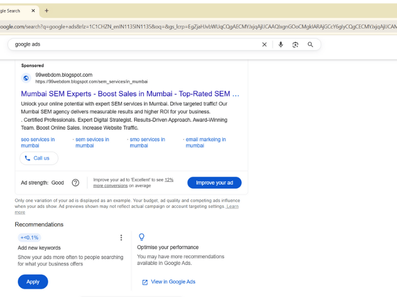The width and height of the screenshot is (397, 297).
Task: Click the Recommendations heading
Action: point(39,224)
